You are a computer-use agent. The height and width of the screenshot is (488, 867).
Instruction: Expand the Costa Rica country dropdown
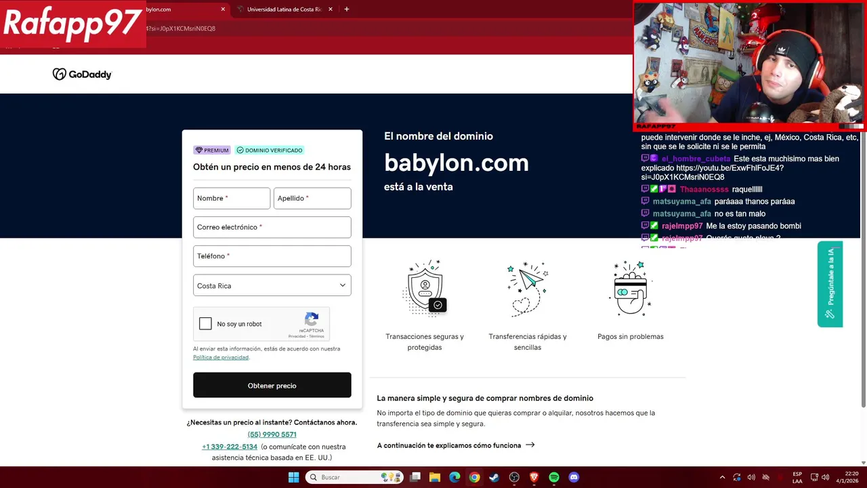272,285
